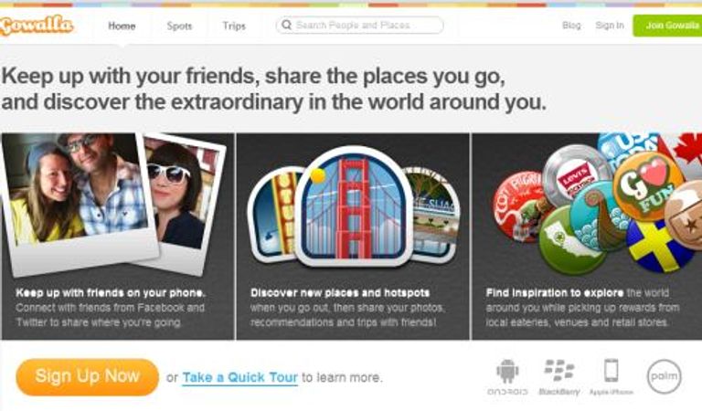Click the Go Fun heart pin

[x=648, y=185]
